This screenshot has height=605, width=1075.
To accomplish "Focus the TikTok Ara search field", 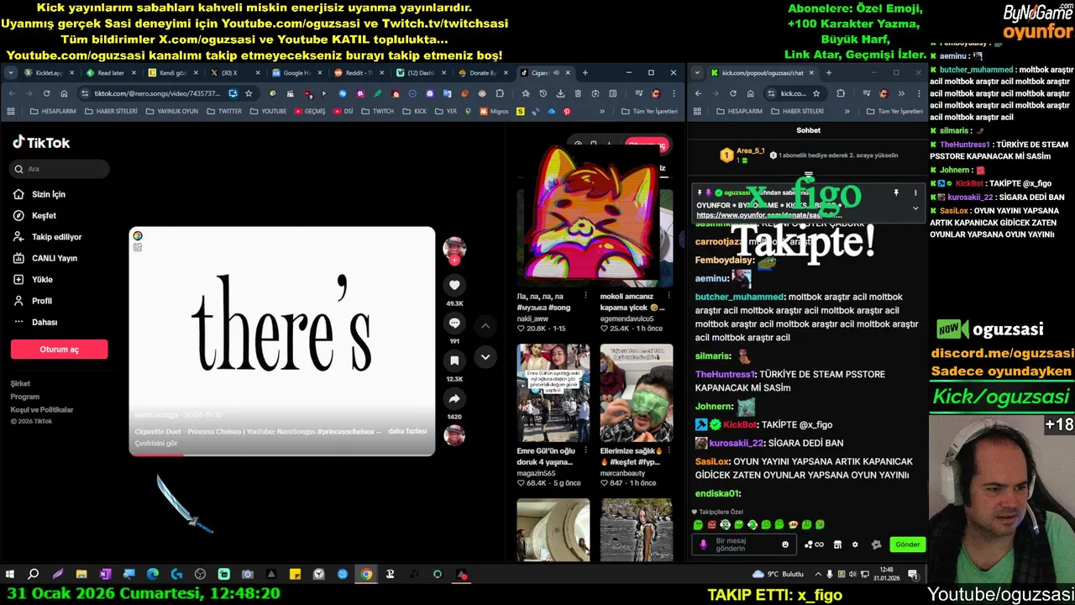I will pyautogui.click(x=60, y=169).
